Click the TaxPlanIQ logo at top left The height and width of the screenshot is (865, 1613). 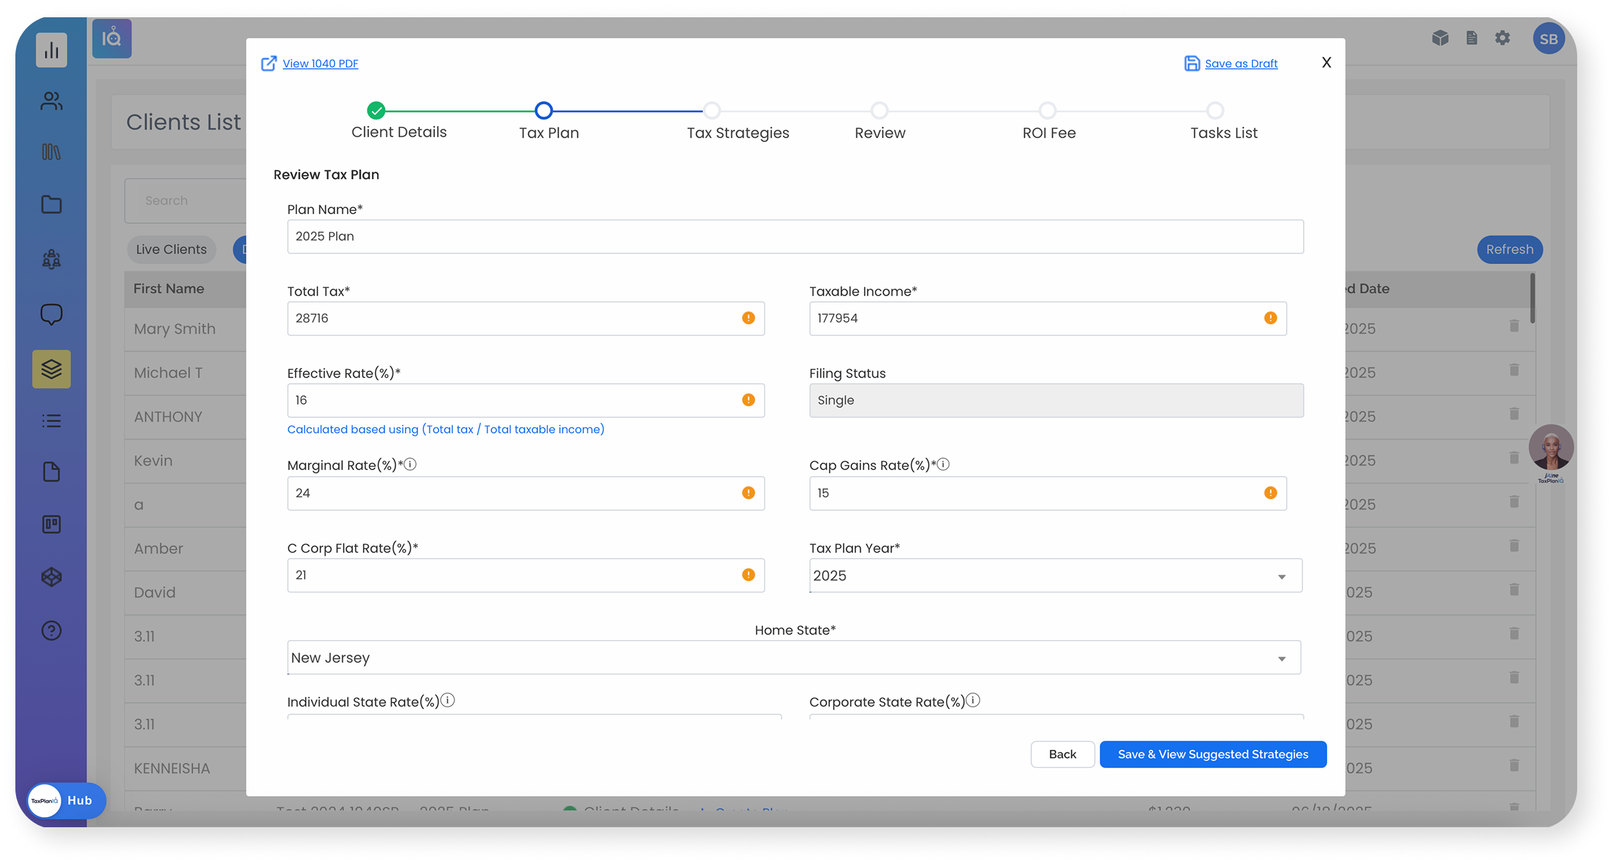tap(112, 39)
